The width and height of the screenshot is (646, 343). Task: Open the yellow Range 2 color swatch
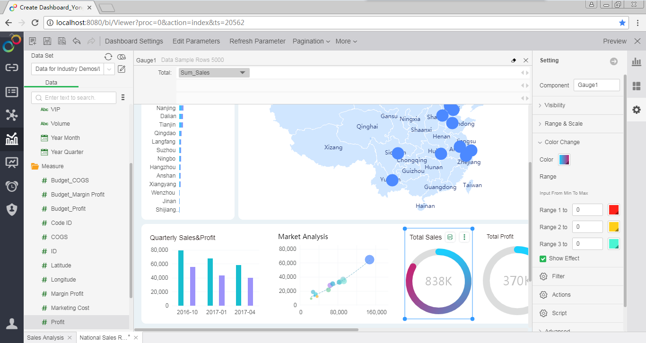point(613,227)
